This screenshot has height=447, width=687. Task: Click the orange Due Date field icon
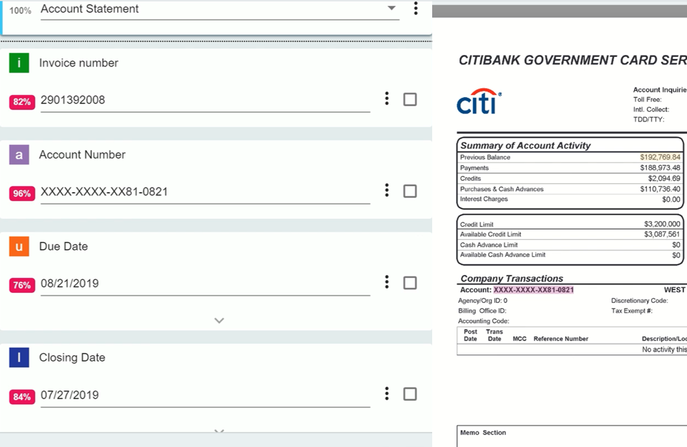coord(19,247)
